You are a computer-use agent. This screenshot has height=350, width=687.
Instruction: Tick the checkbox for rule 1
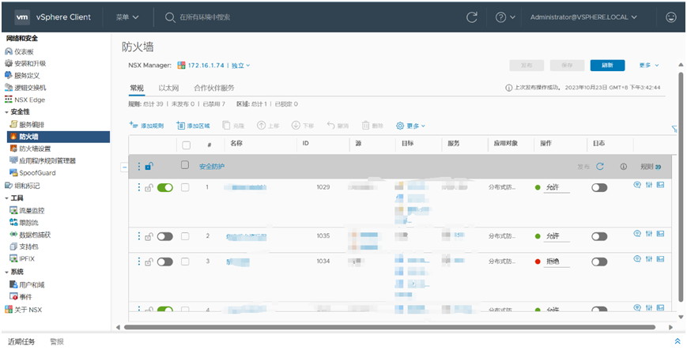[x=185, y=187]
